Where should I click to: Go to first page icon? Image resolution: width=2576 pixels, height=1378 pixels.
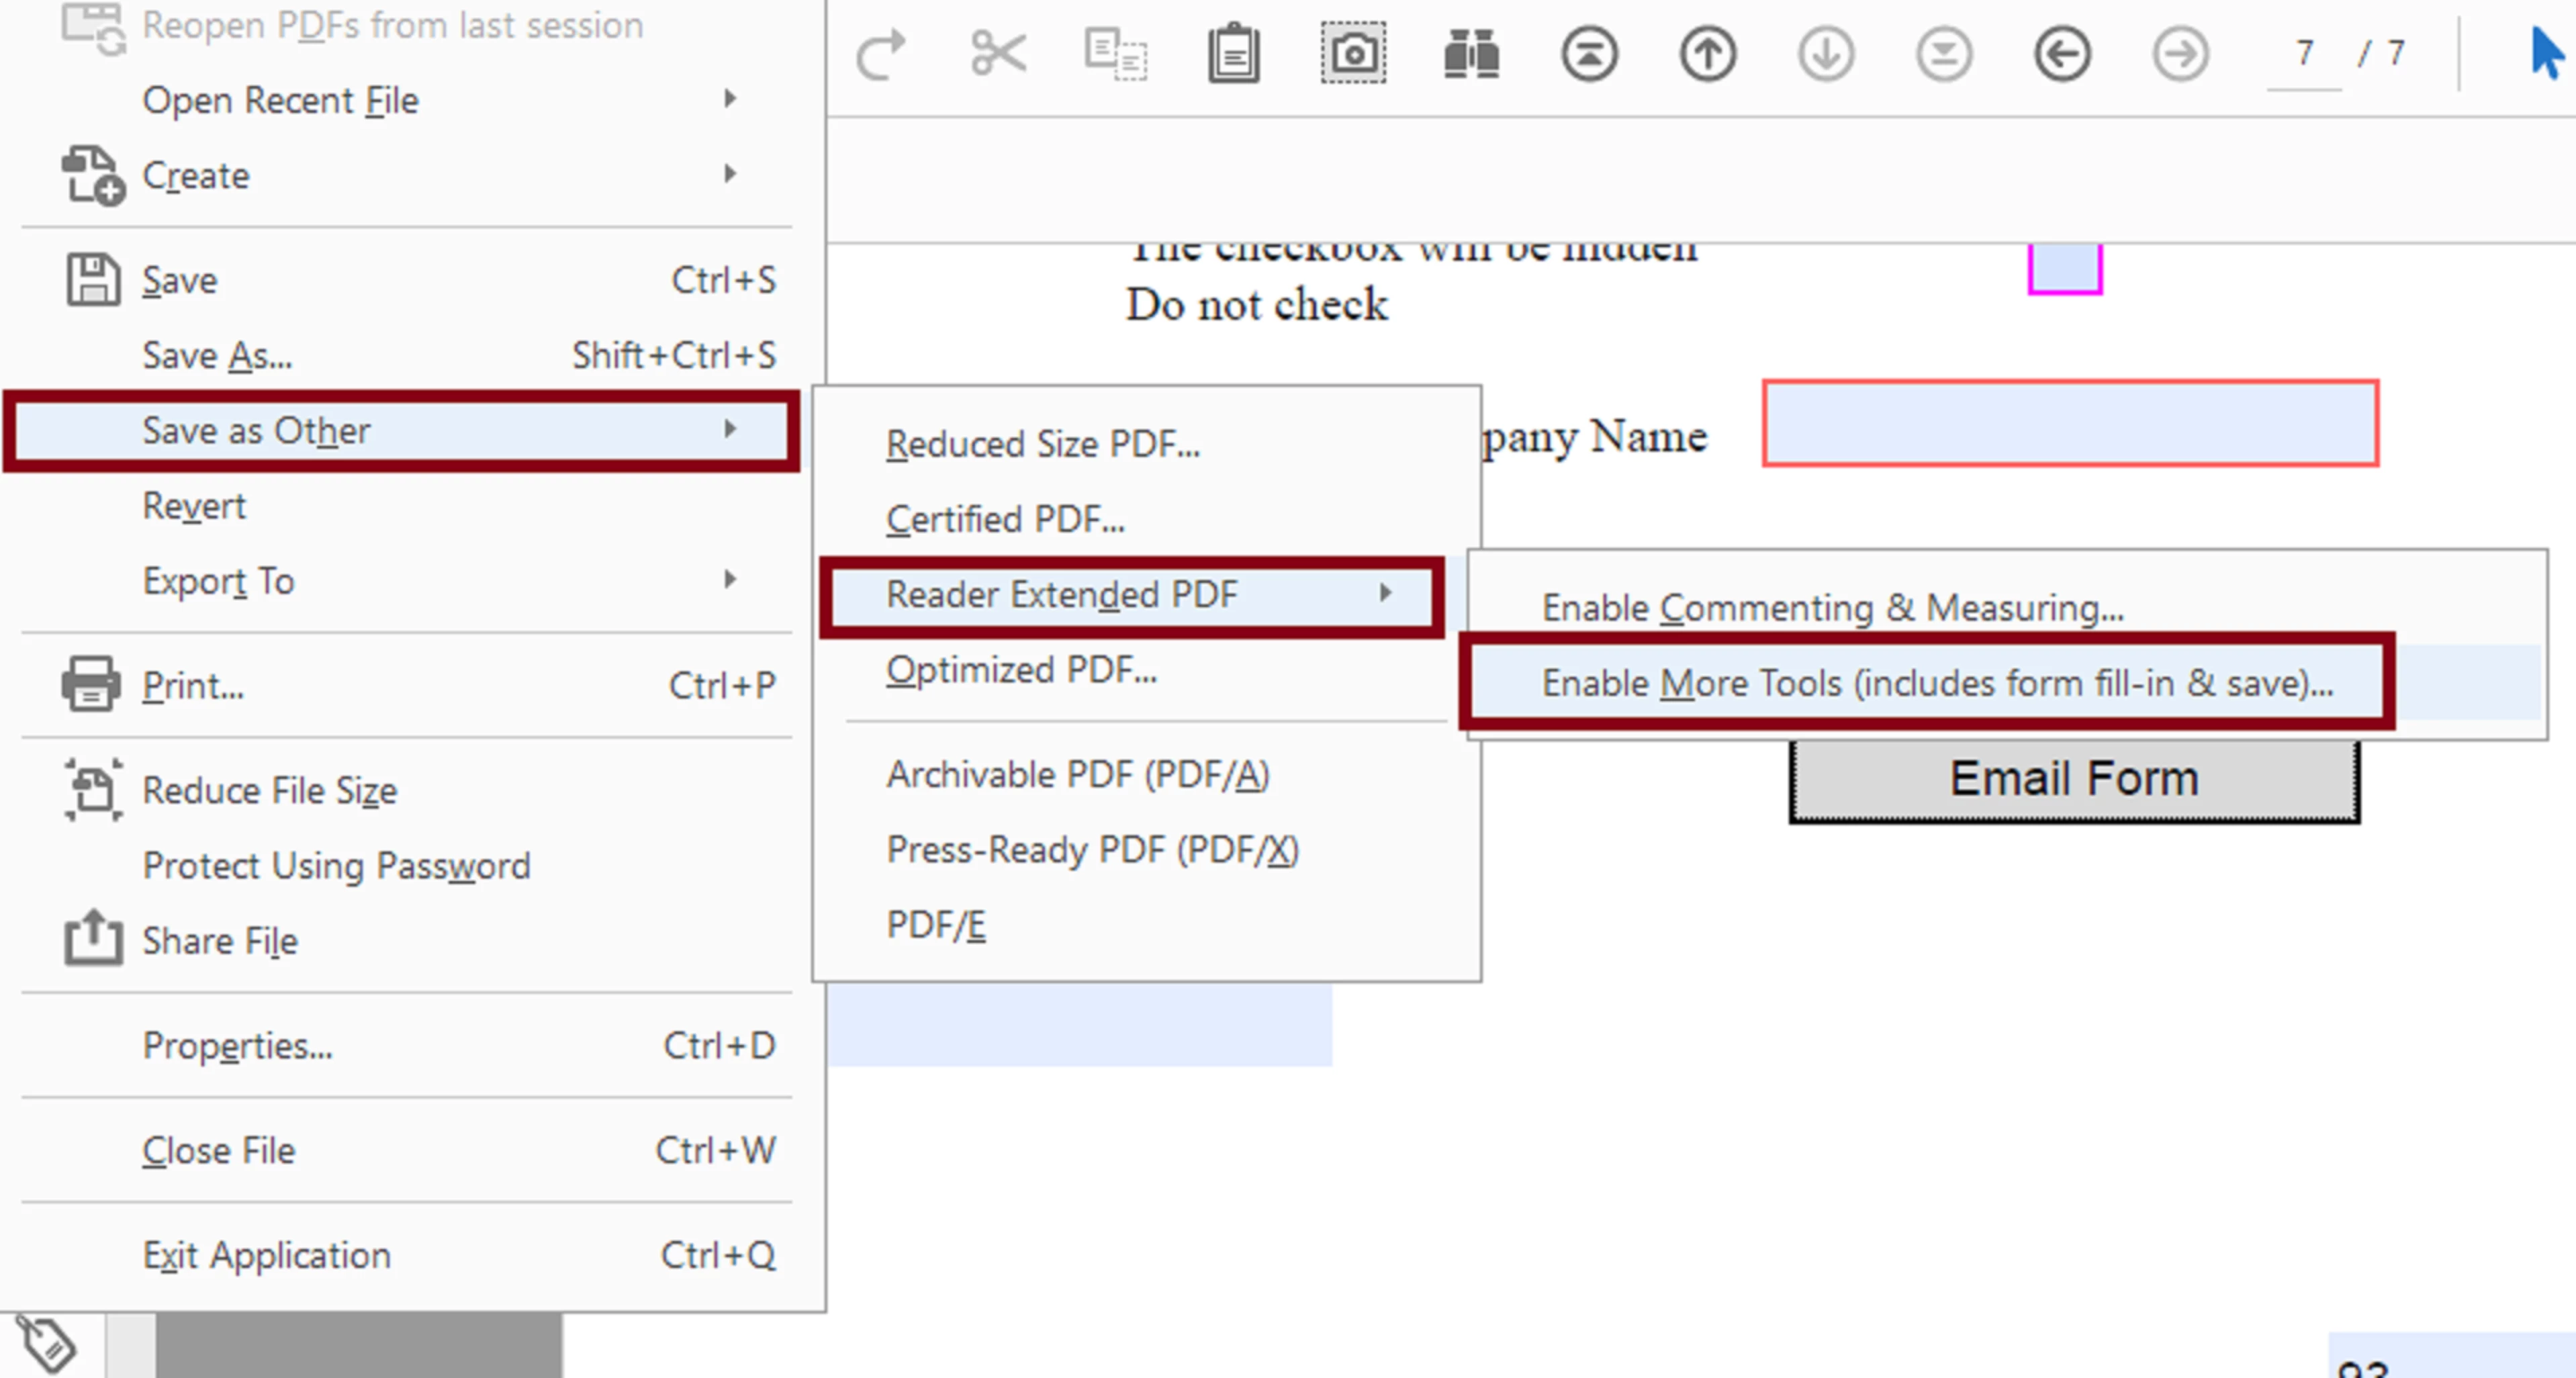coord(1589,54)
